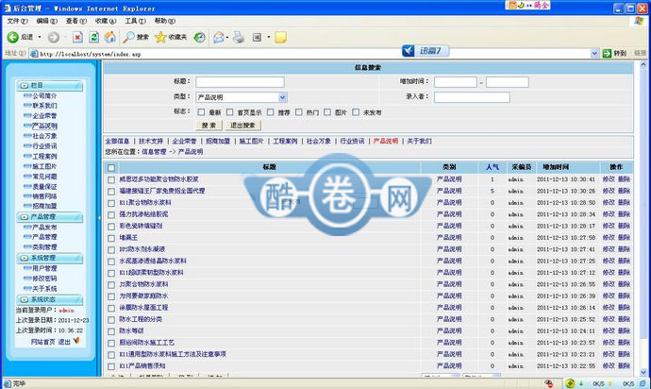Click the Edit page toolbar icon
Image resolution: width=651 pixels, height=389 pixels.
coord(257,38)
